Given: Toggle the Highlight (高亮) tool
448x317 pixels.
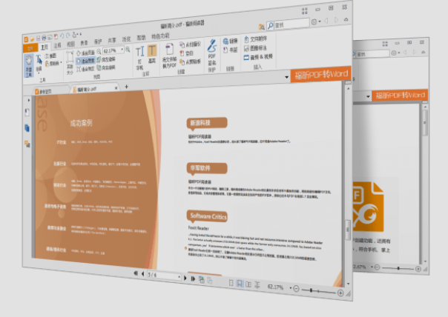Looking at the screenshot, I should (x=152, y=54).
